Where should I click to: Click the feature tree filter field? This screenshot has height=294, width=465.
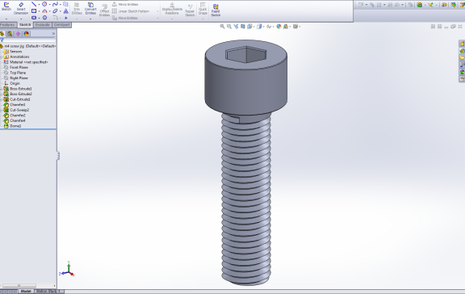coord(29,40)
